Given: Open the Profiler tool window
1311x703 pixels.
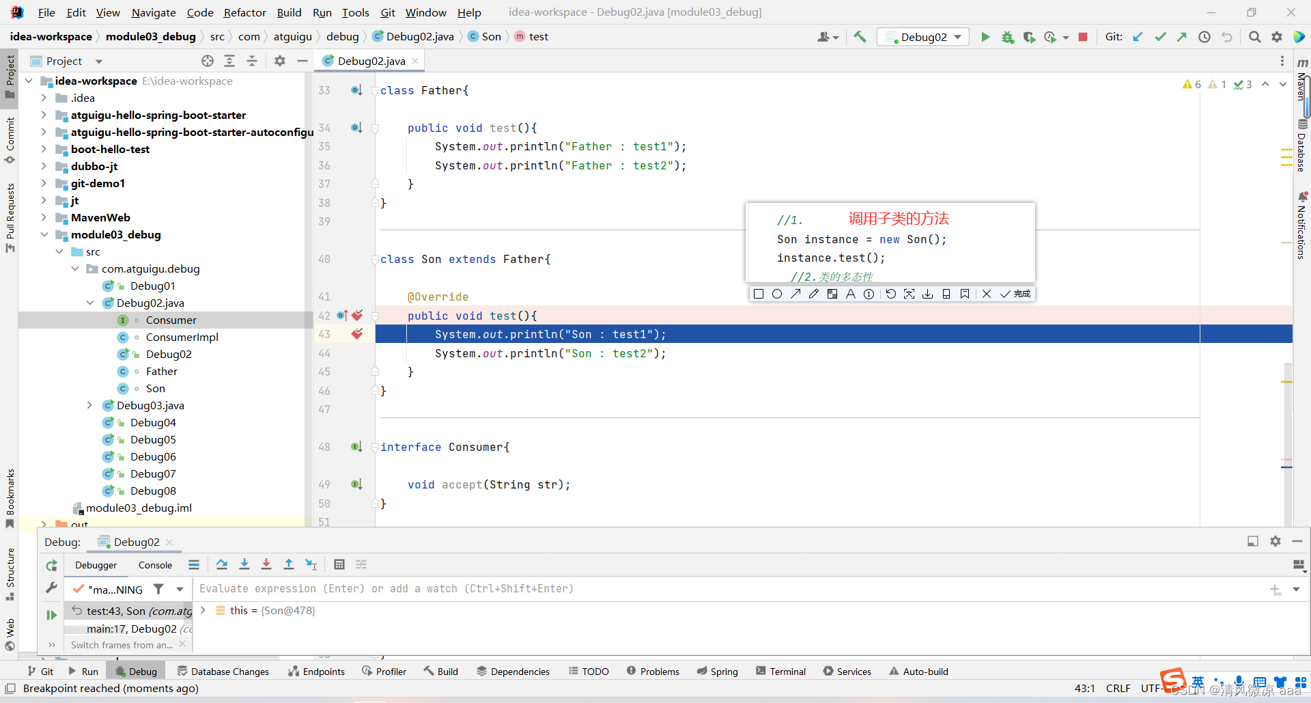Looking at the screenshot, I should (x=384, y=672).
